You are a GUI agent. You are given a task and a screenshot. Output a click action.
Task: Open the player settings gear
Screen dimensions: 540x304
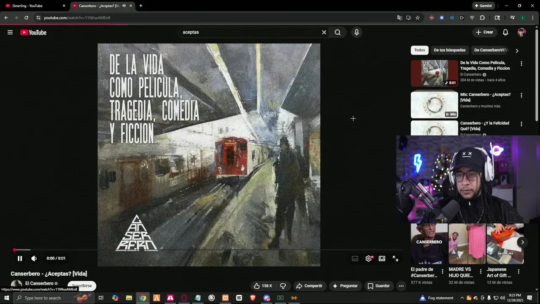pos(369,258)
